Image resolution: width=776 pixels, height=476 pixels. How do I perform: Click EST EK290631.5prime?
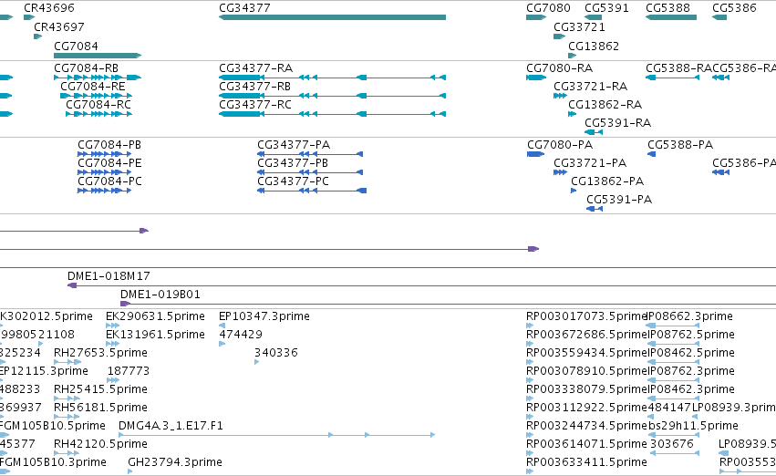tap(155, 316)
